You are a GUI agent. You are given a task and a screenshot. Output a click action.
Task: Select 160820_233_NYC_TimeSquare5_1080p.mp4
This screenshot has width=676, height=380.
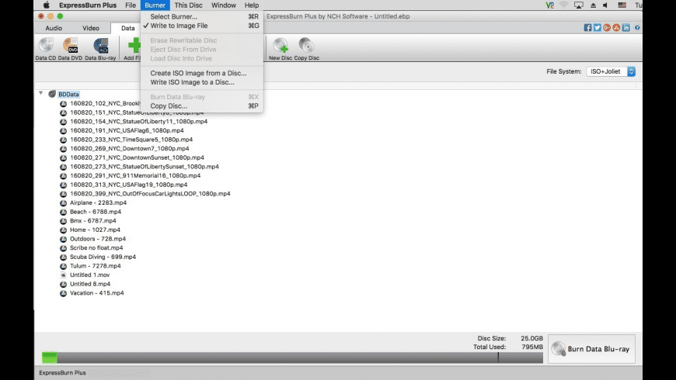click(x=131, y=140)
